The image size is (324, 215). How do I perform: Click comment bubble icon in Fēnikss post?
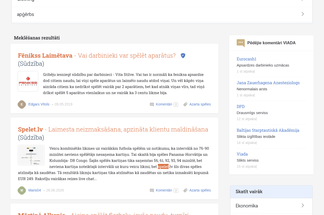[x=152, y=104]
